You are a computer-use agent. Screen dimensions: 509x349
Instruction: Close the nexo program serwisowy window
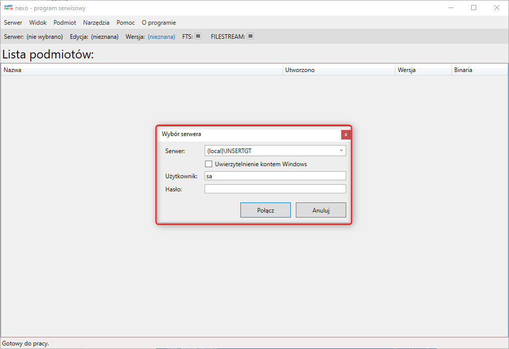pyautogui.click(x=497, y=8)
